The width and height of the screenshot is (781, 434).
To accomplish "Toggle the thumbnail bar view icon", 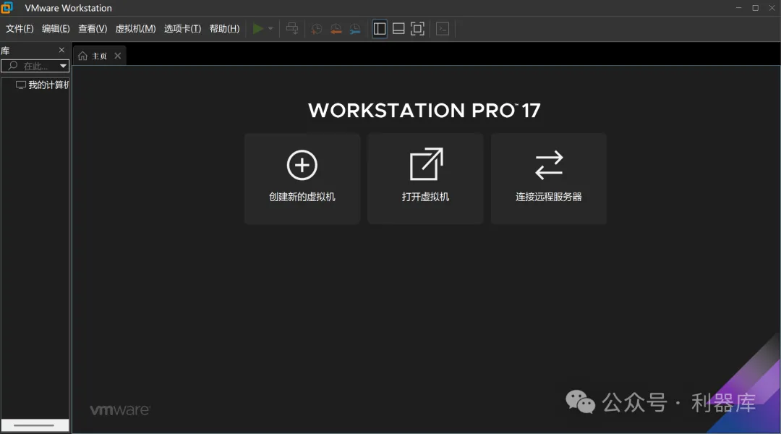I will (x=398, y=29).
